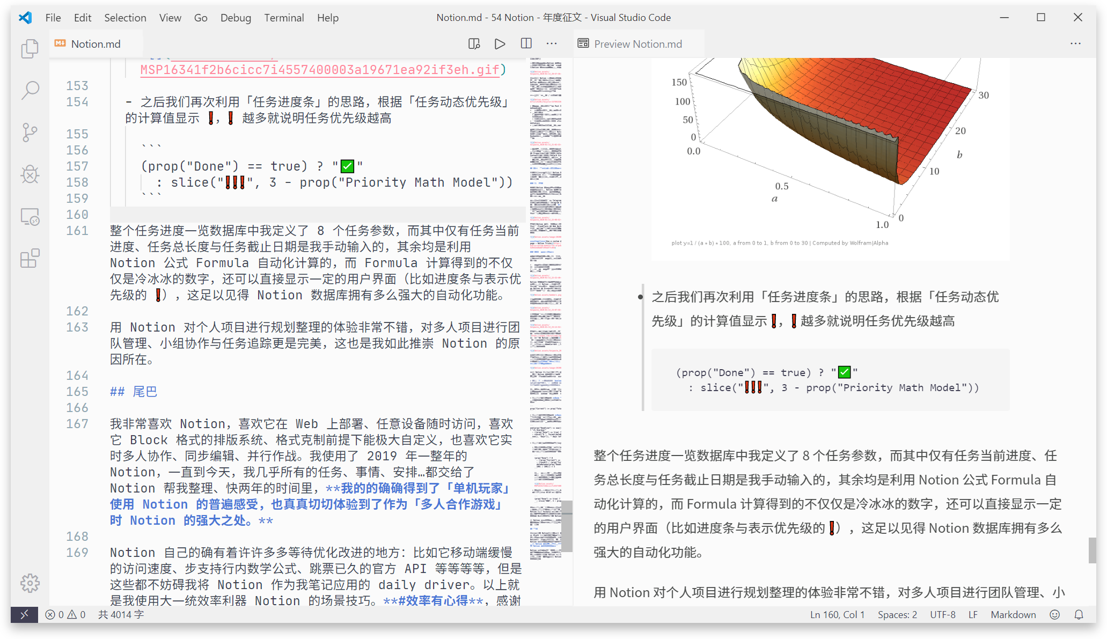Open the Terminal menu
This screenshot has width=1107, height=639.
tap(283, 18)
